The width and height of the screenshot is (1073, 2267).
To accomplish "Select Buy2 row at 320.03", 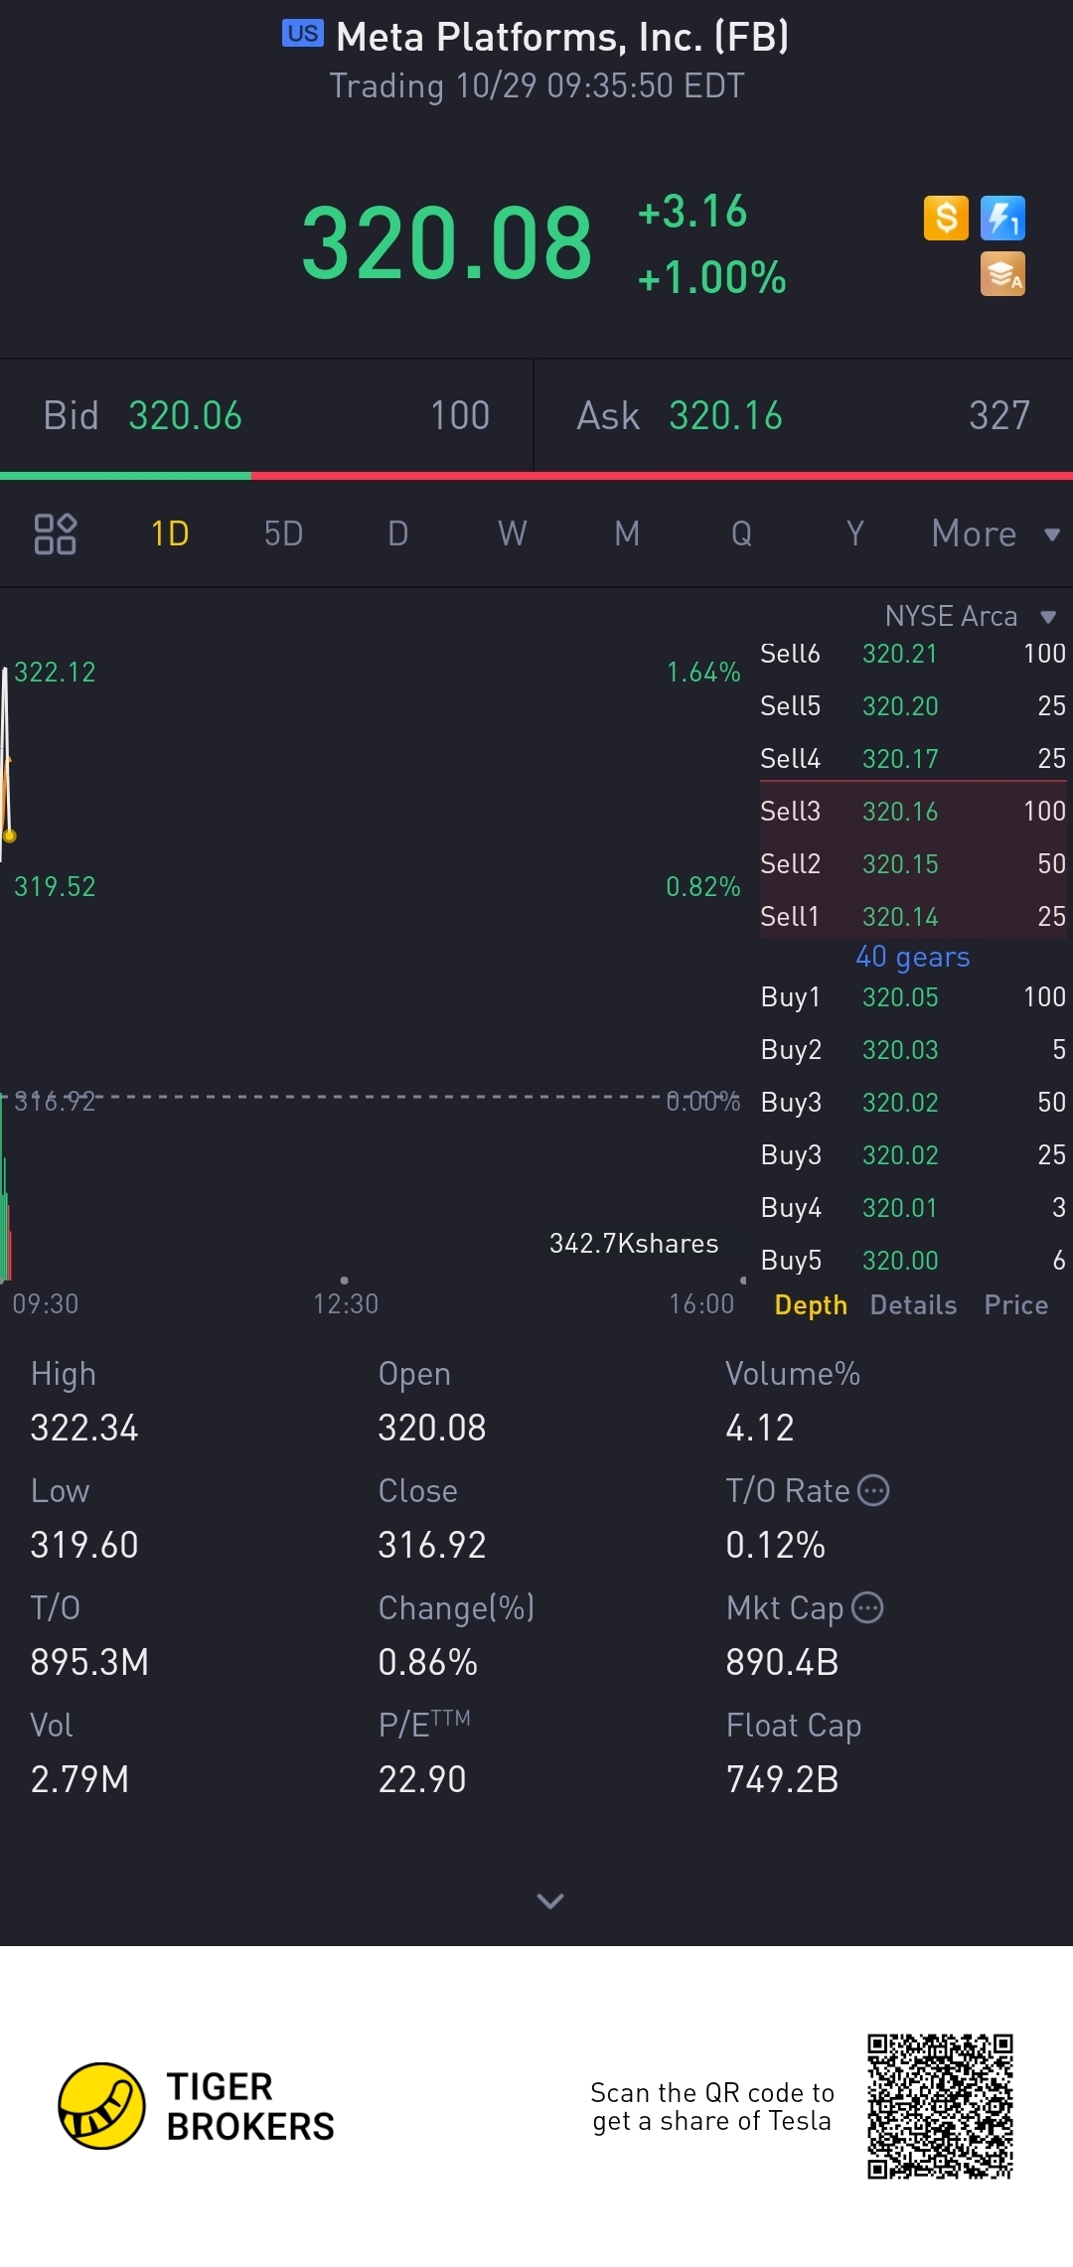I will click(x=913, y=1049).
